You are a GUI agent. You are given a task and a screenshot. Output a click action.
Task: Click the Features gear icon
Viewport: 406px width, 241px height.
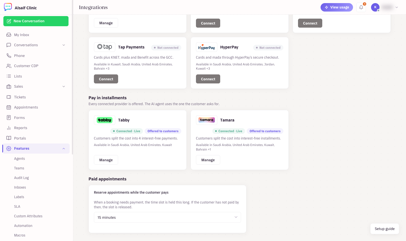(x=9, y=148)
